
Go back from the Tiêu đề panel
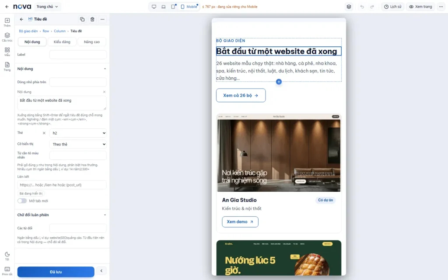point(21,19)
